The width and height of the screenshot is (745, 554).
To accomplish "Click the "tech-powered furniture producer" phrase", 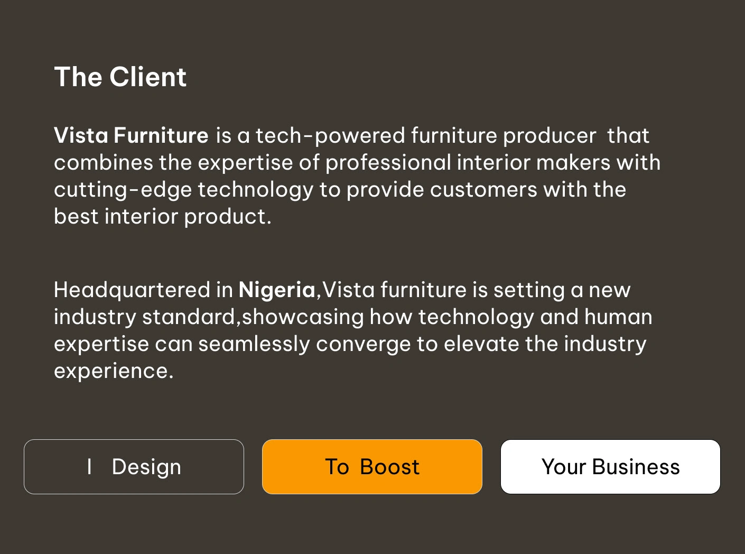I will (x=426, y=136).
